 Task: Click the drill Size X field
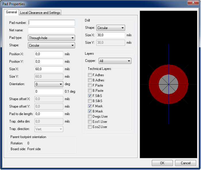coord(110,35)
